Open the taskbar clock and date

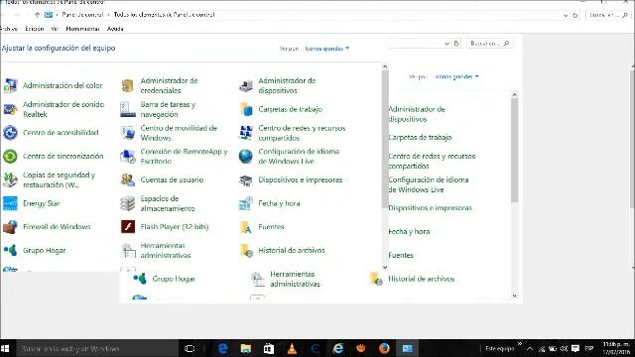(616, 348)
